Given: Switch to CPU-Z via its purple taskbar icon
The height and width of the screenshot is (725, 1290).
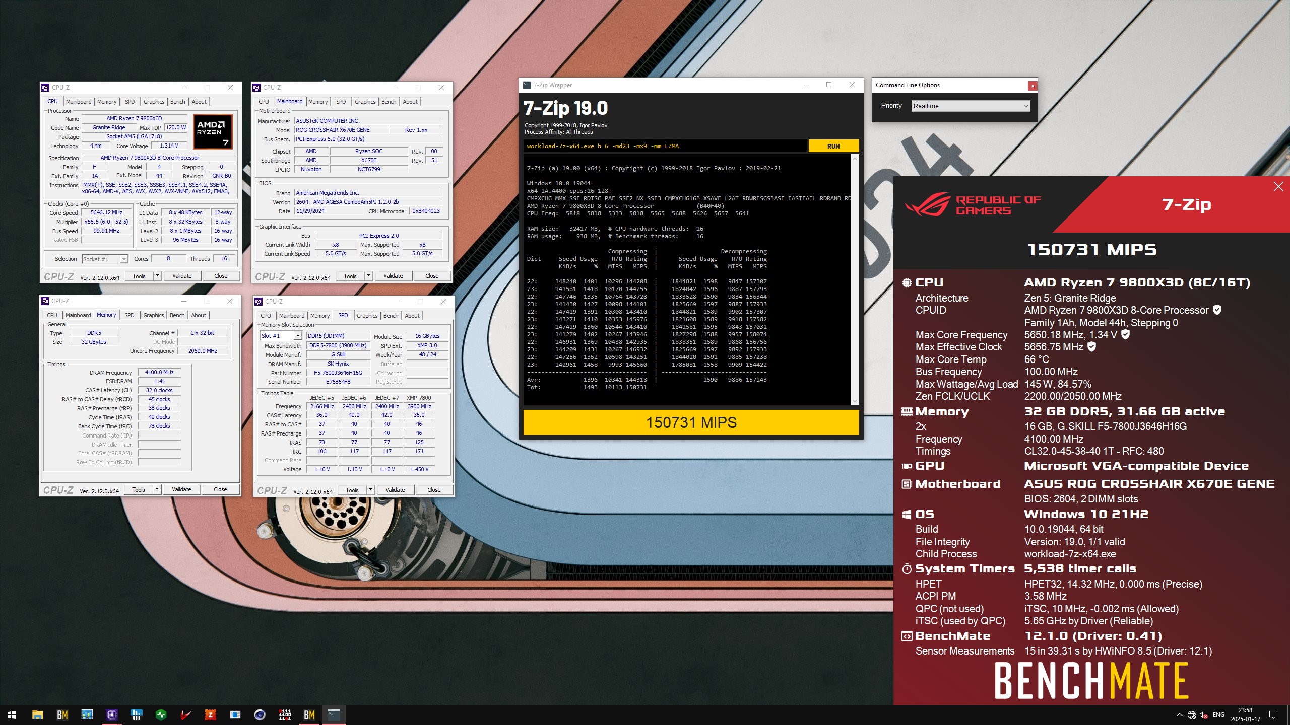Looking at the screenshot, I should (111, 714).
